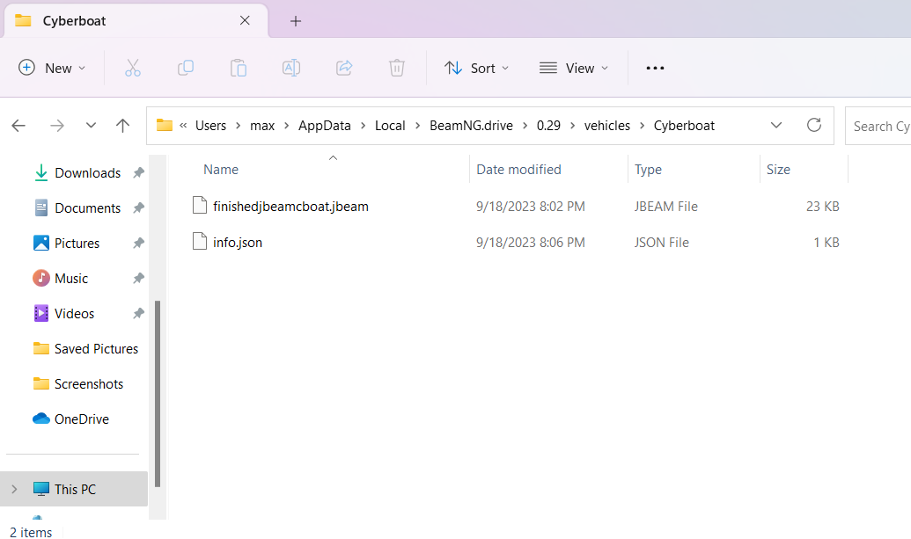Click the Cut scissors icon
This screenshot has height=539, width=911.
132,68
